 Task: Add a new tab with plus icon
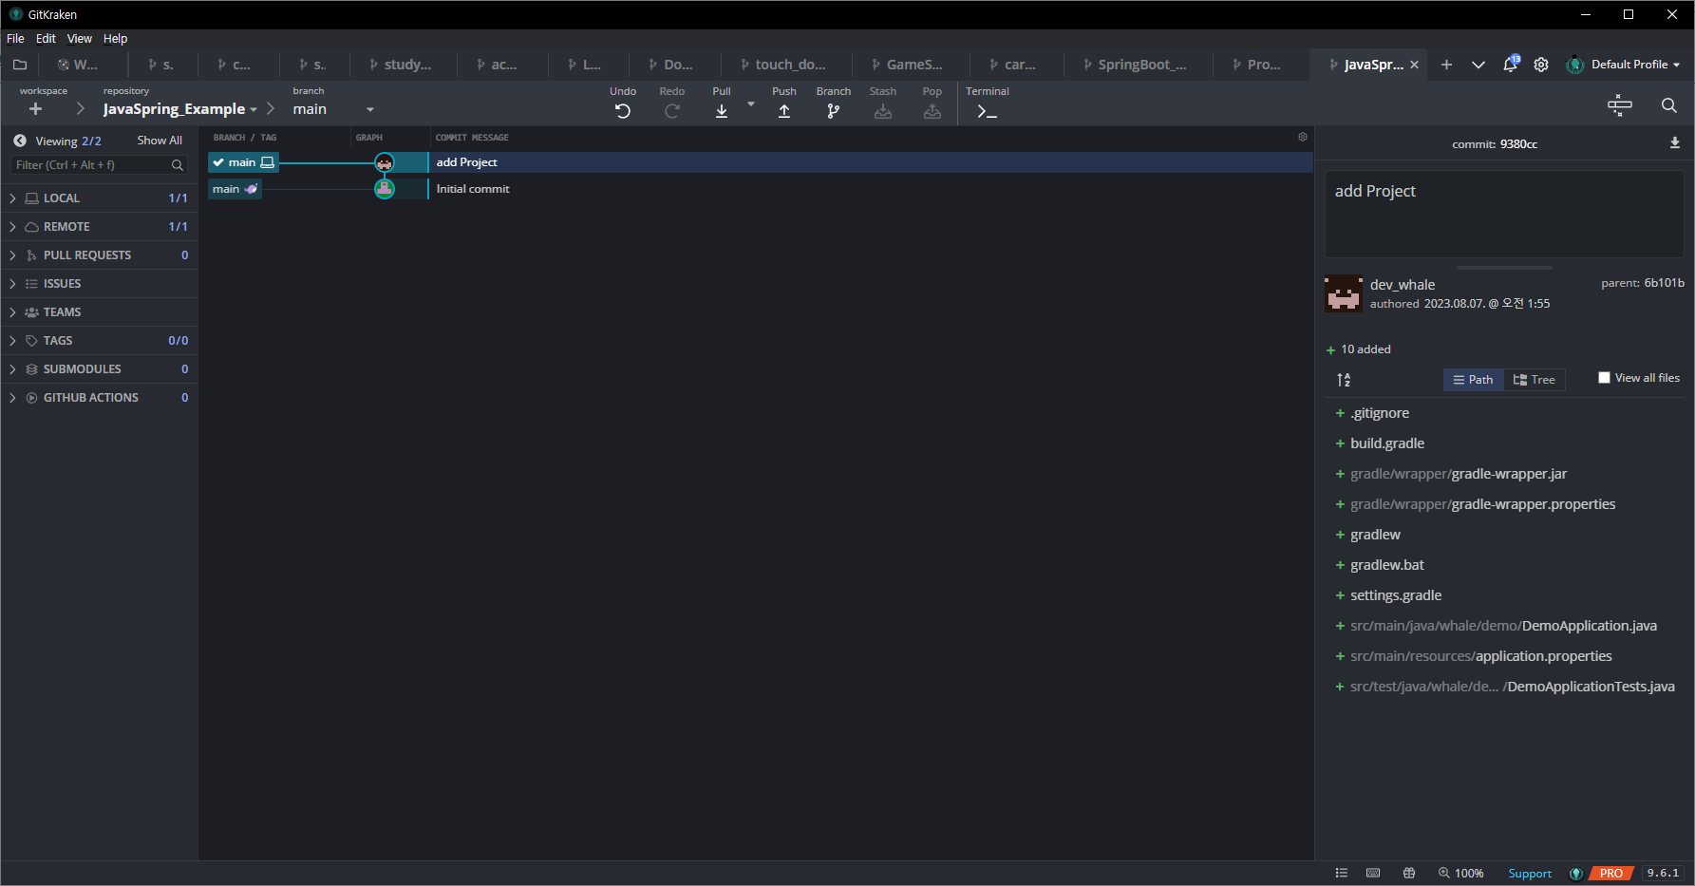[1446, 65]
